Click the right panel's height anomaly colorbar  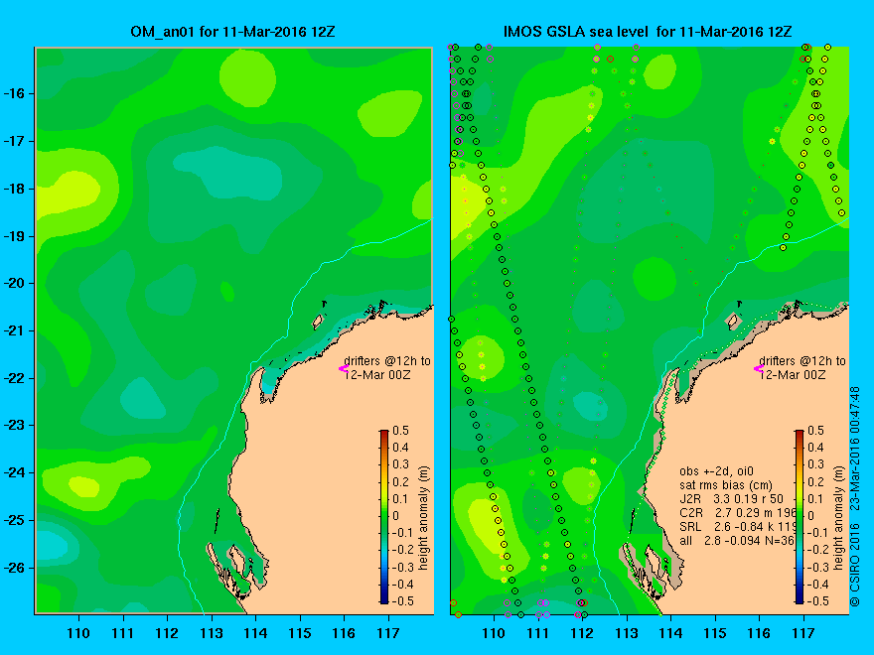[800, 516]
